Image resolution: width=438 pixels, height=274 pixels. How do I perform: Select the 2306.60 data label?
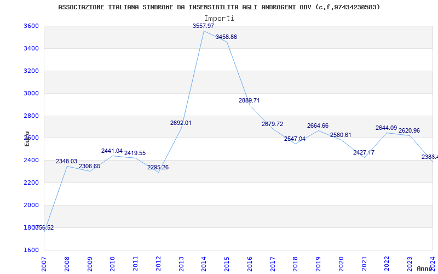click(89, 166)
